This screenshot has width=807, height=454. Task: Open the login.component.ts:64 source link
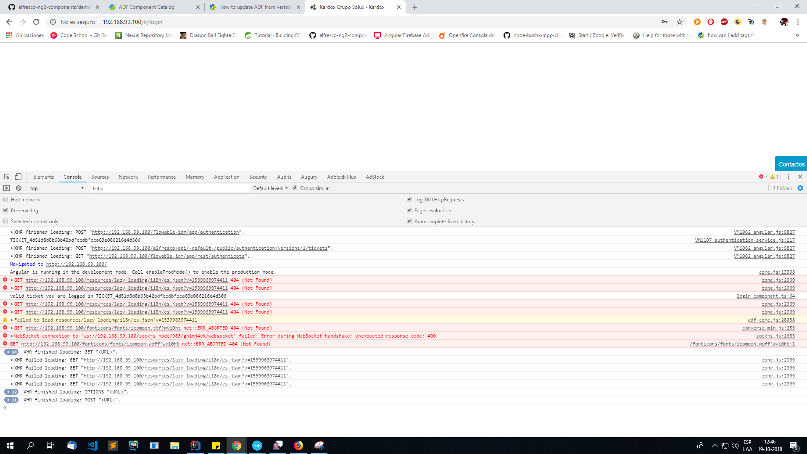coord(766,296)
